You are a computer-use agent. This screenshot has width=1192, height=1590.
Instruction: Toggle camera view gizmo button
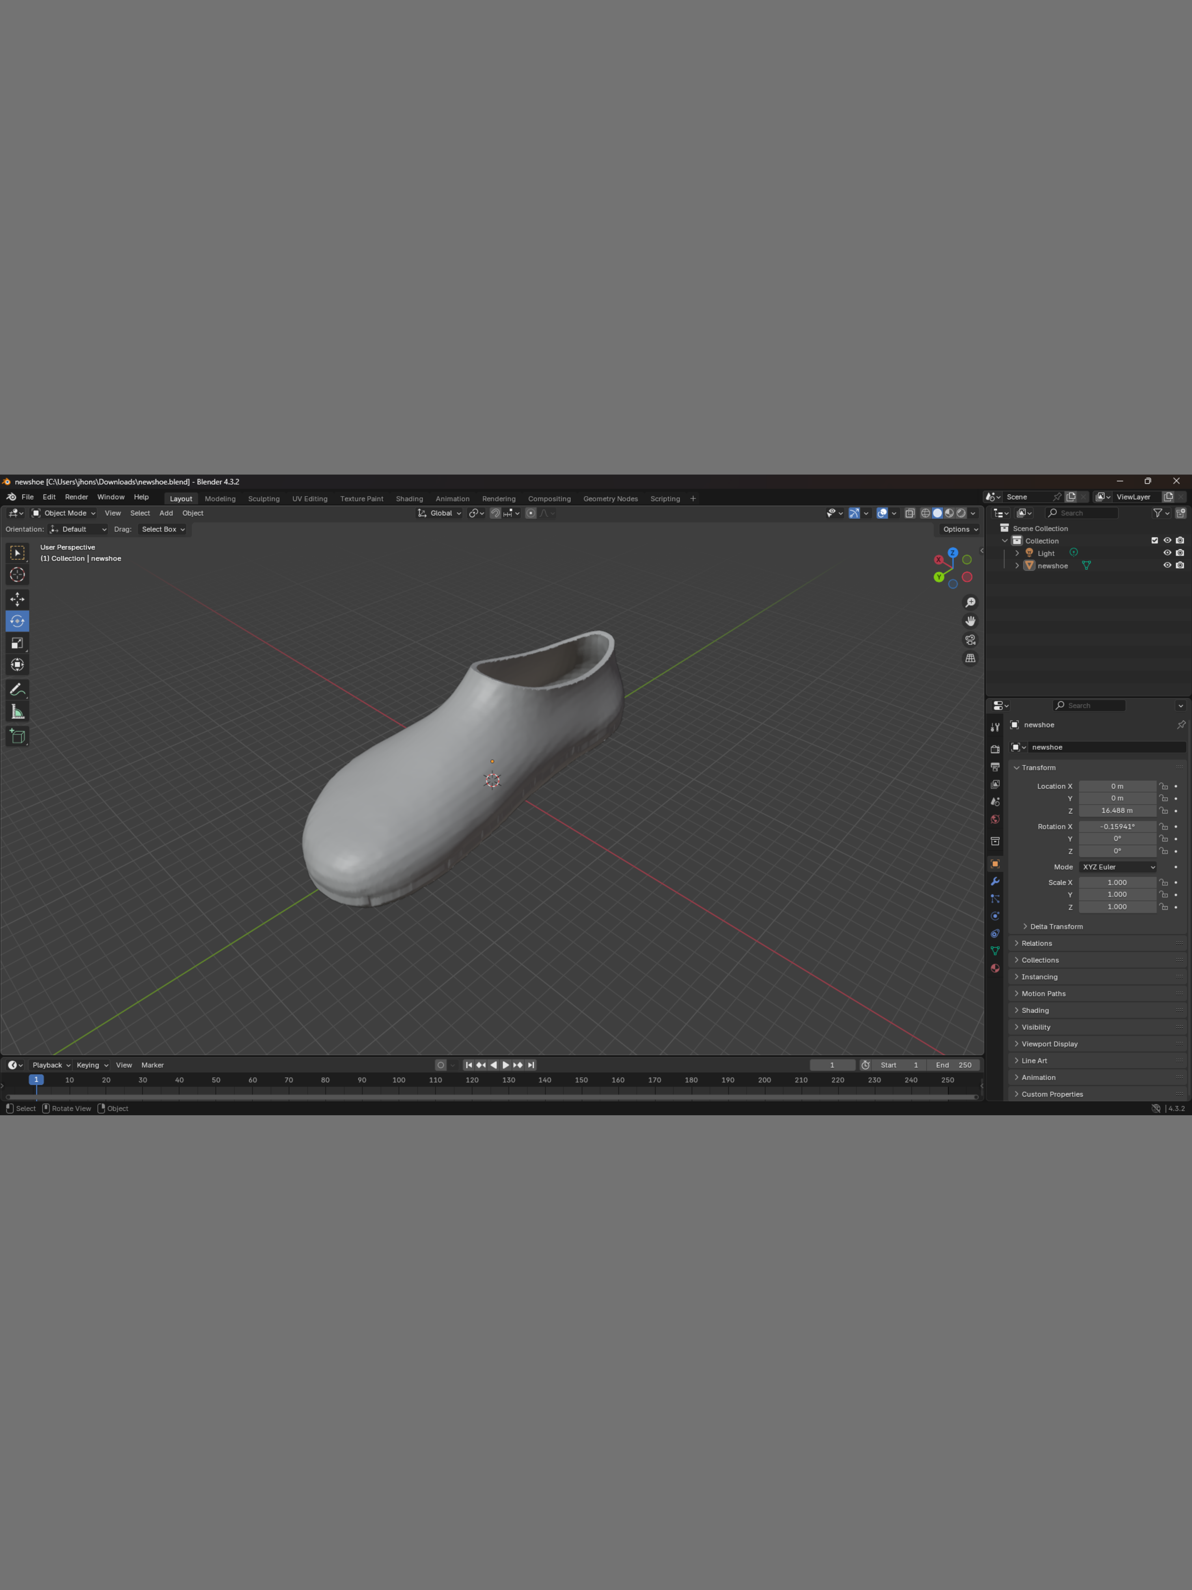click(x=970, y=640)
